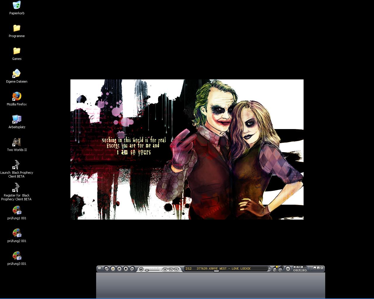Click the round arrow button beside the song title
The height and width of the screenshot is (299, 374).
click(269, 268)
